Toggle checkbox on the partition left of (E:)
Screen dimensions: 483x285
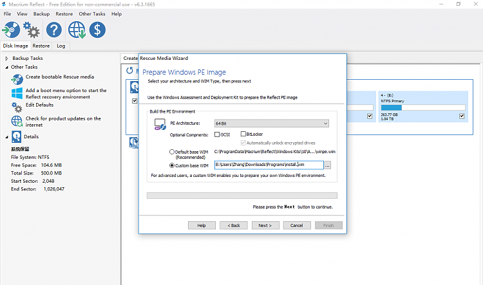pyautogui.click(x=370, y=116)
